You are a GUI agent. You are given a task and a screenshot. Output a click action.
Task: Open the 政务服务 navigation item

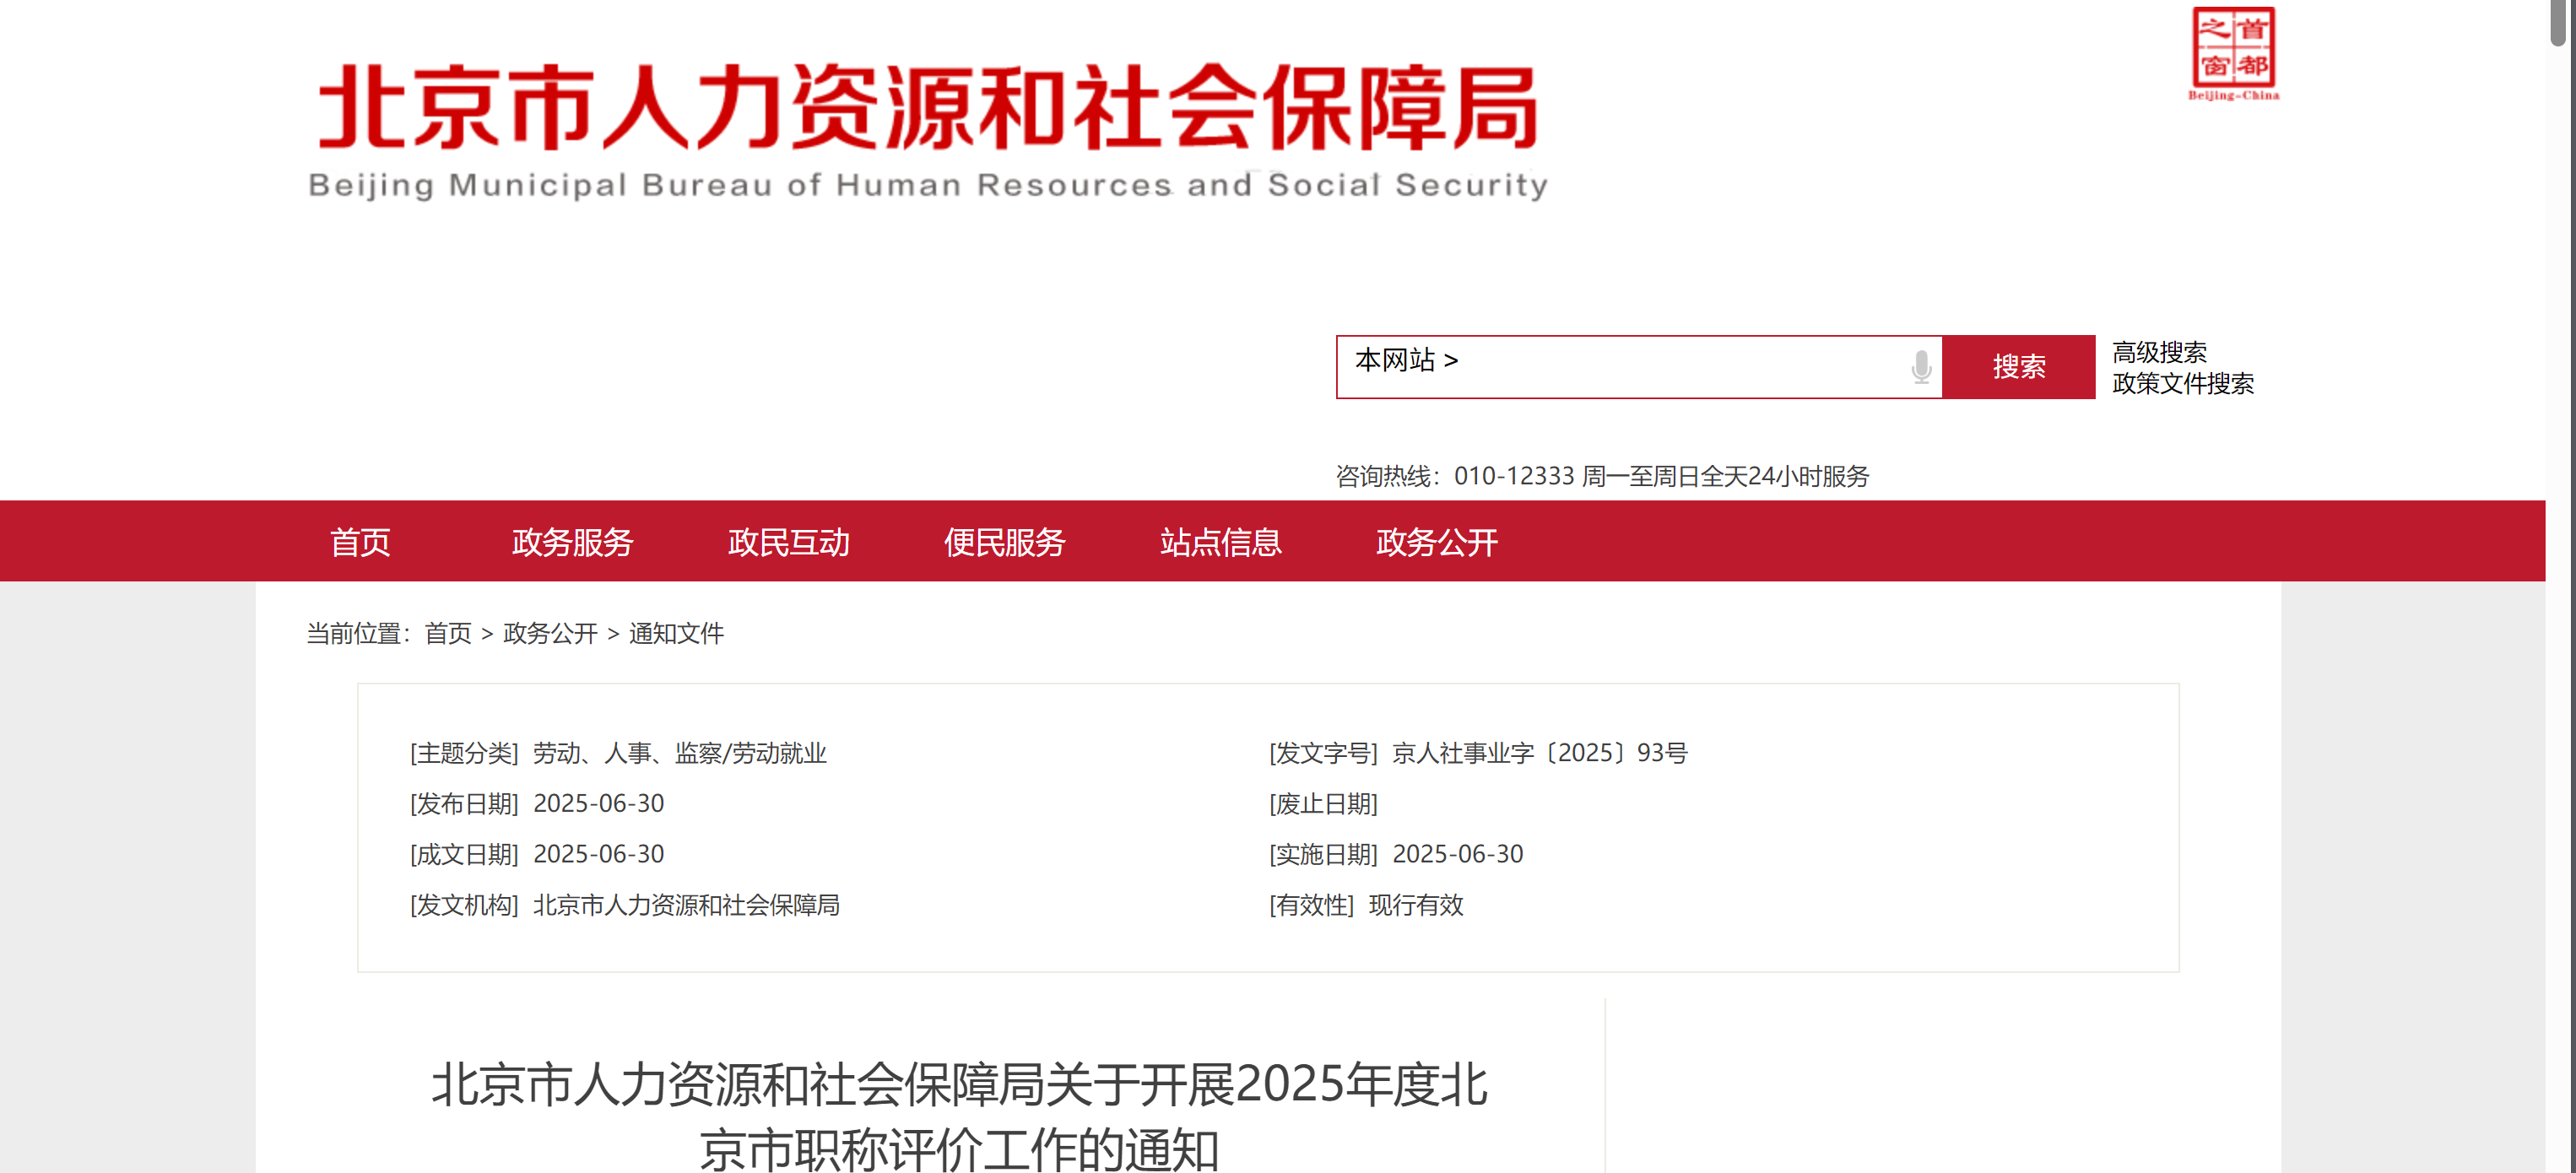(572, 542)
